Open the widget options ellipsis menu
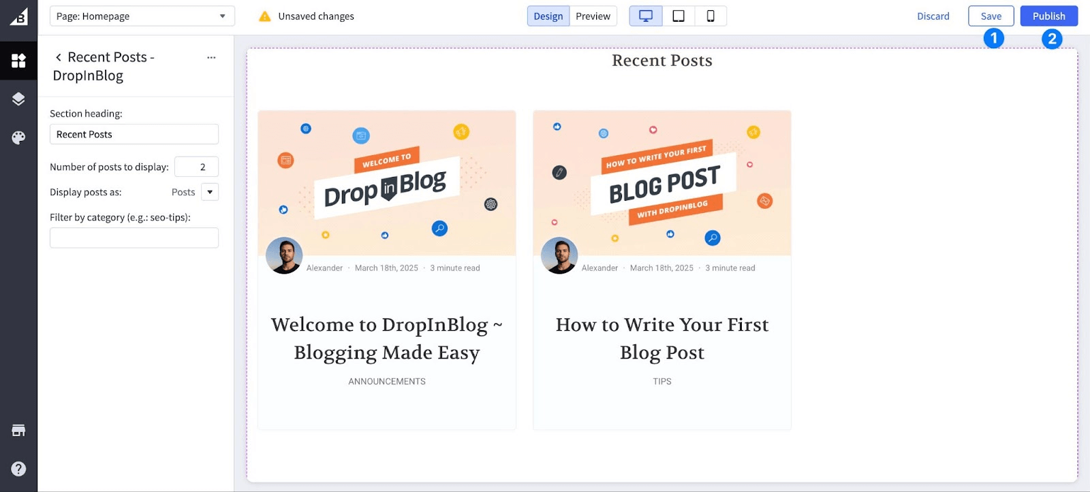Image resolution: width=1090 pixels, height=492 pixels. [211, 58]
